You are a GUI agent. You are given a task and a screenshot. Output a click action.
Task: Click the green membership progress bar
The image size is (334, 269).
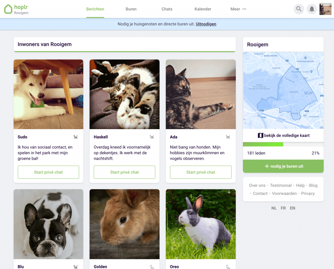point(263,144)
